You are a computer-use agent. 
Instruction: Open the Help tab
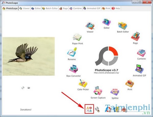pyautogui.click(x=116, y=8)
